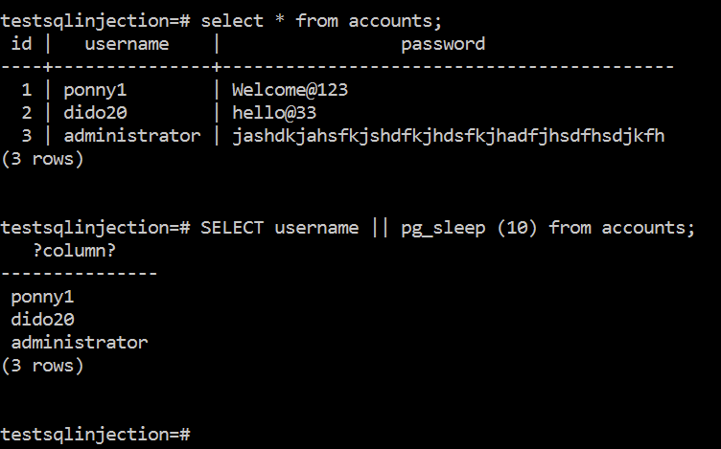Click the "password" column header
Screen dimensions: 721x449
(x=443, y=44)
